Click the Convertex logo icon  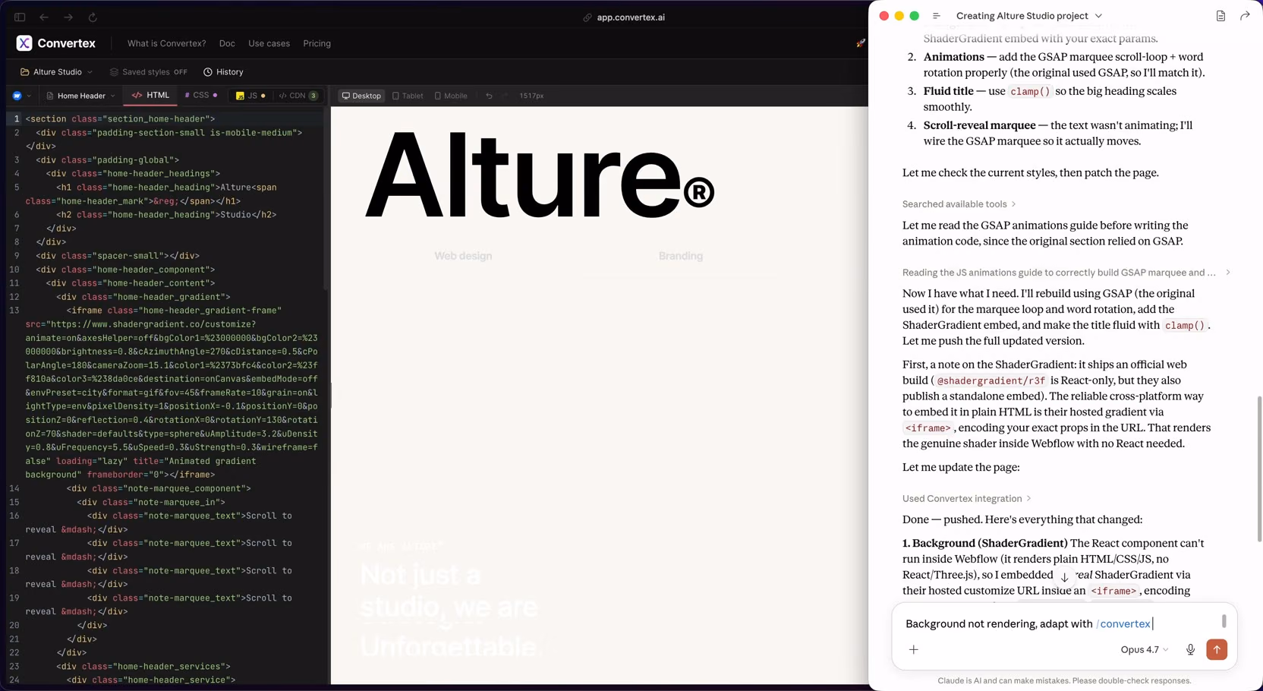[x=24, y=43]
